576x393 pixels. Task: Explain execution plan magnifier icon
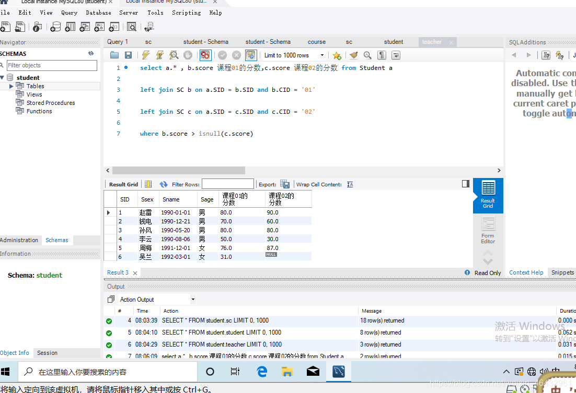(174, 55)
